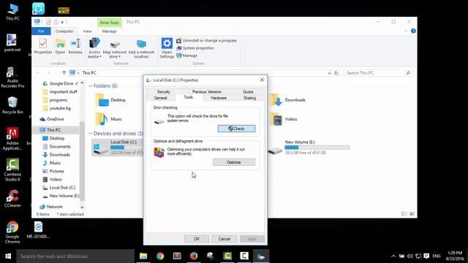Click Add a network location icon
Viewport: 468px width, 263px height.
tap(141, 49)
